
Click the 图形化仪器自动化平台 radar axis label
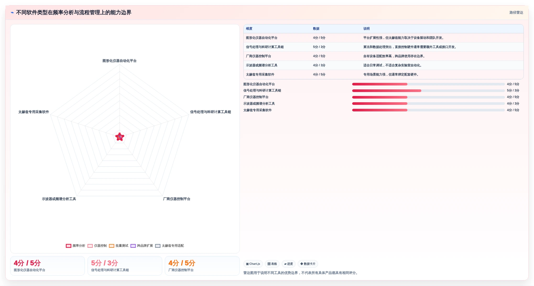tap(119, 61)
